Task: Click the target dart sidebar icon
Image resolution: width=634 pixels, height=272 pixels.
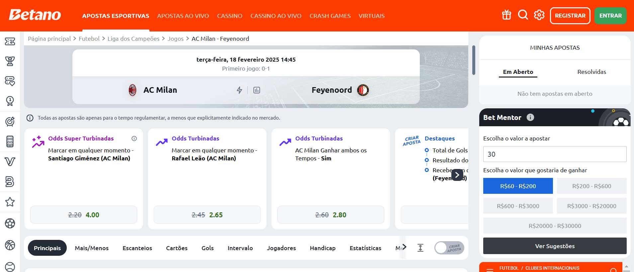Action: click(10, 122)
